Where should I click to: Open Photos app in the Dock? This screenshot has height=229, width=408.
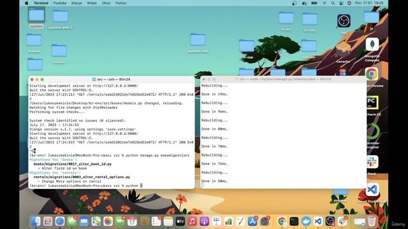[108, 221]
